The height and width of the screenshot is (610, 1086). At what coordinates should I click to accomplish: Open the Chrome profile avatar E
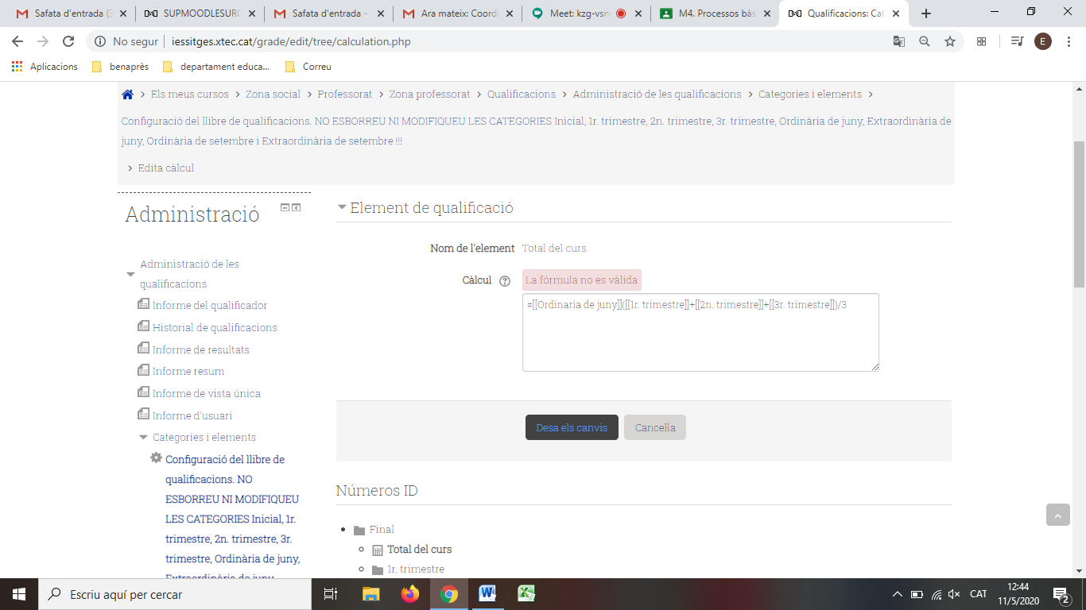pos(1043,41)
